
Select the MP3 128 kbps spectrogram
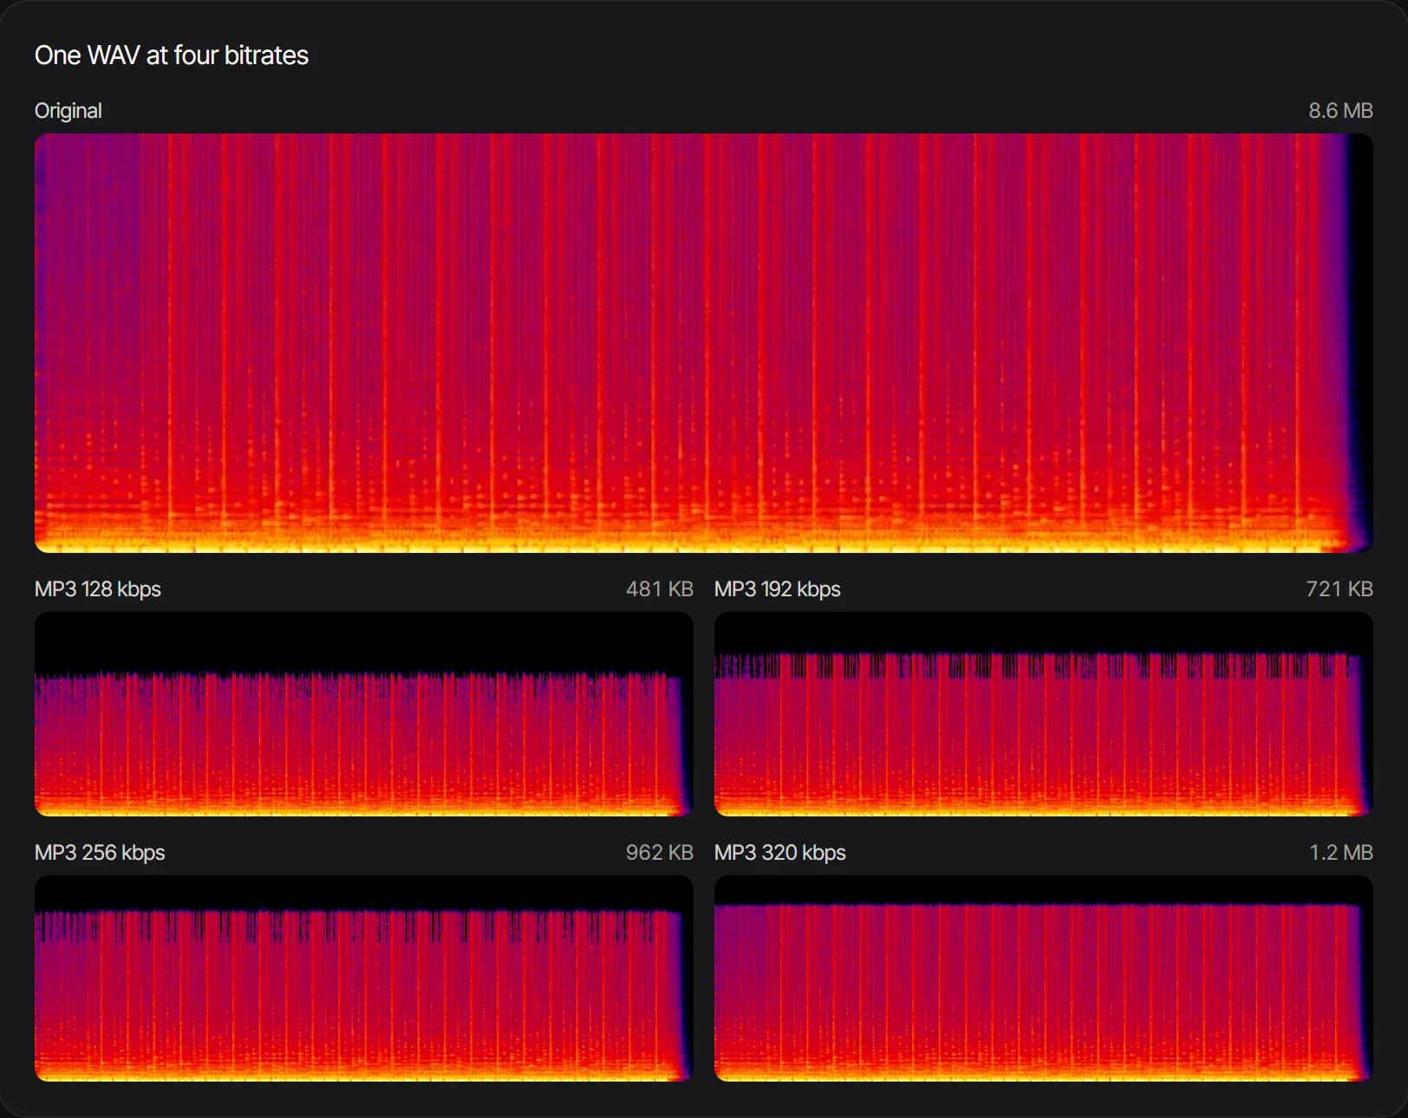pos(364,714)
